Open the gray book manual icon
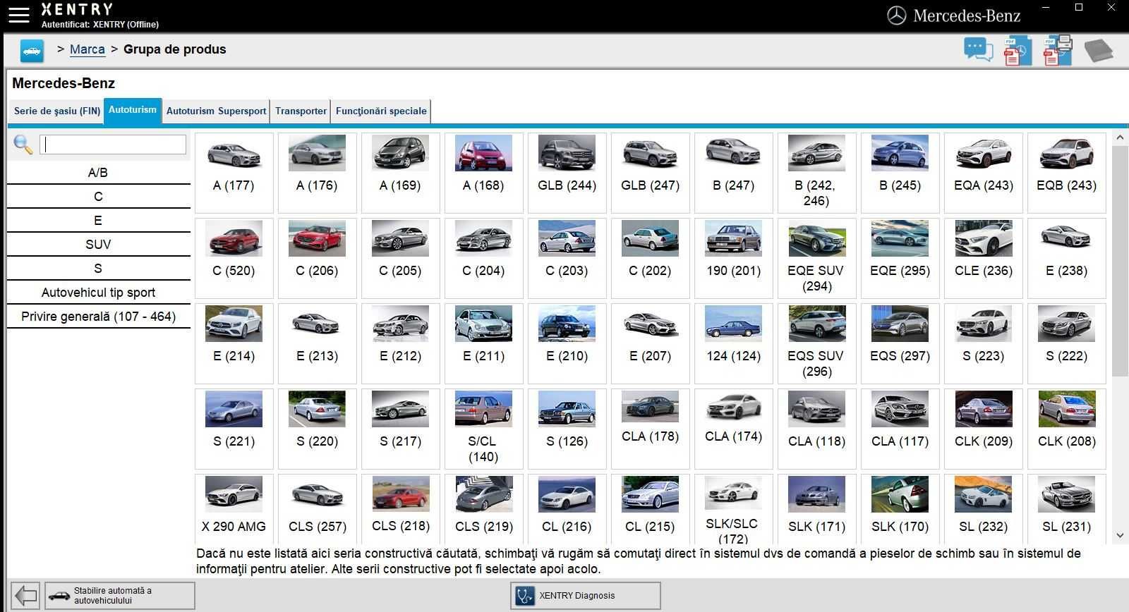The height and width of the screenshot is (612, 1129). [x=1098, y=51]
